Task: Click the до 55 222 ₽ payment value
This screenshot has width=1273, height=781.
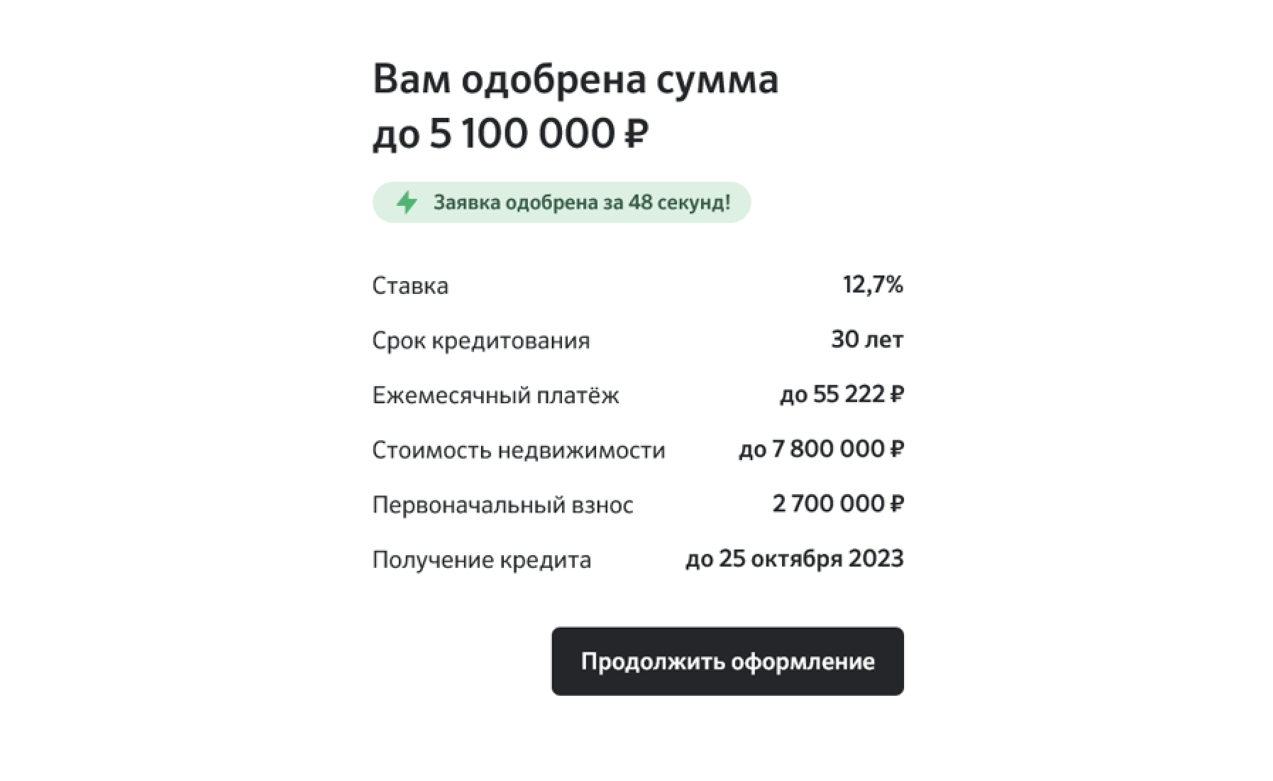Action: (x=841, y=394)
